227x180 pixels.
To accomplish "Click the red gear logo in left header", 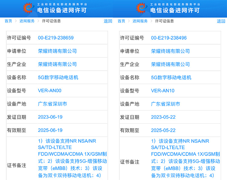I will [28, 8].
